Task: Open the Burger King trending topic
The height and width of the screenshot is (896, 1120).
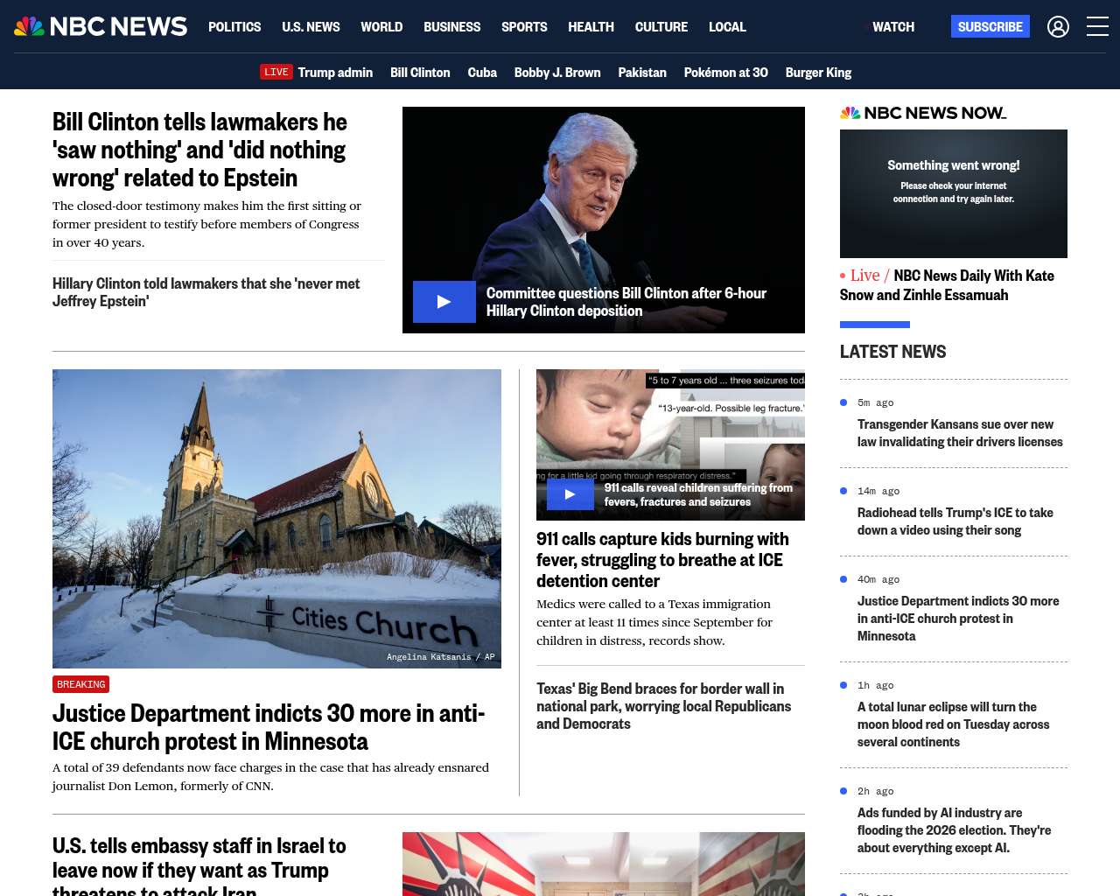Action: (818, 73)
